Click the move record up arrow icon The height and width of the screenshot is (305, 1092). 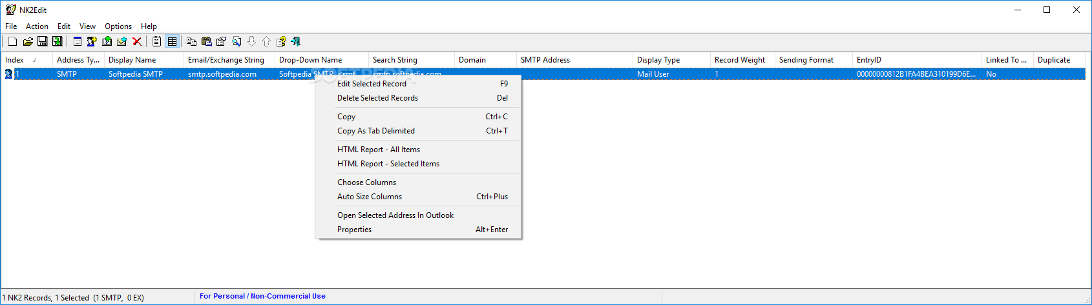[266, 42]
